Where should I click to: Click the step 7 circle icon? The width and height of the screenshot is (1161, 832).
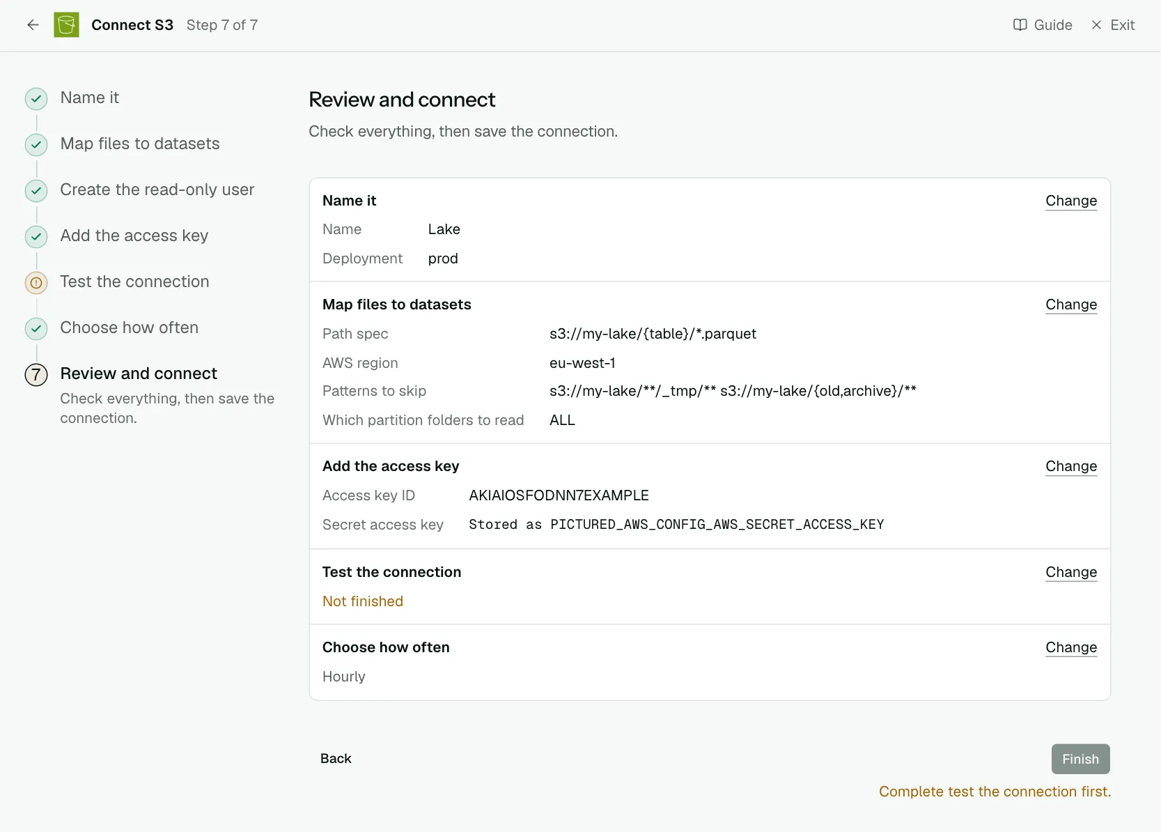[x=36, y=375]
